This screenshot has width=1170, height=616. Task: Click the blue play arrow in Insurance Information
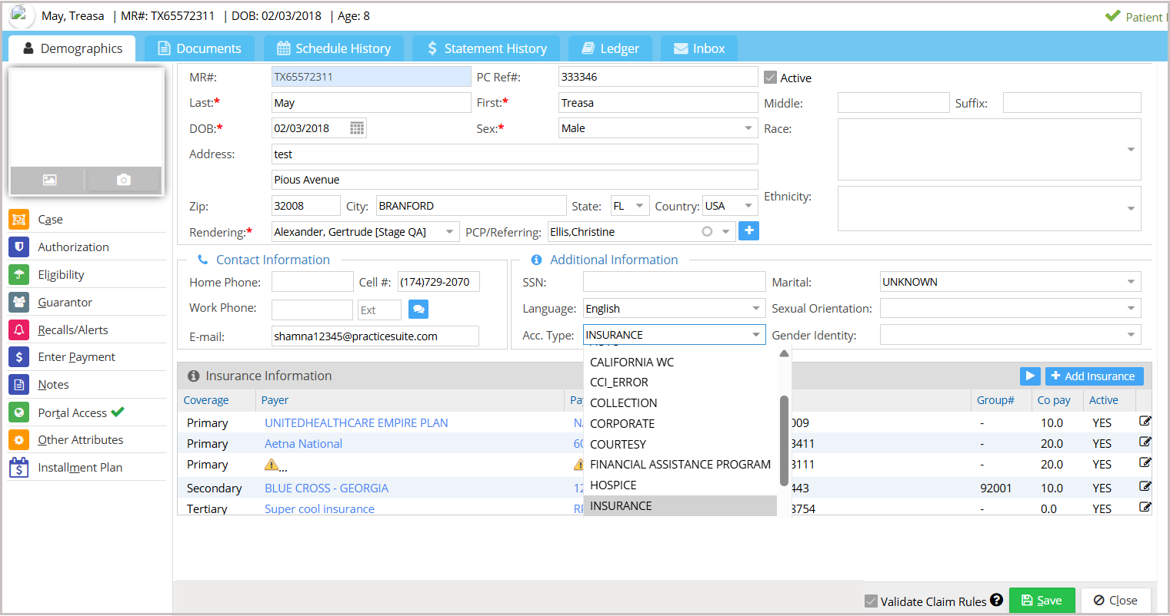1030,376
